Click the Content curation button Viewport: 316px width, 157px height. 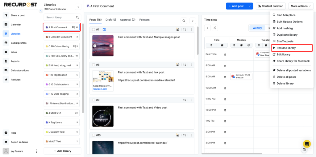[271, 6]
